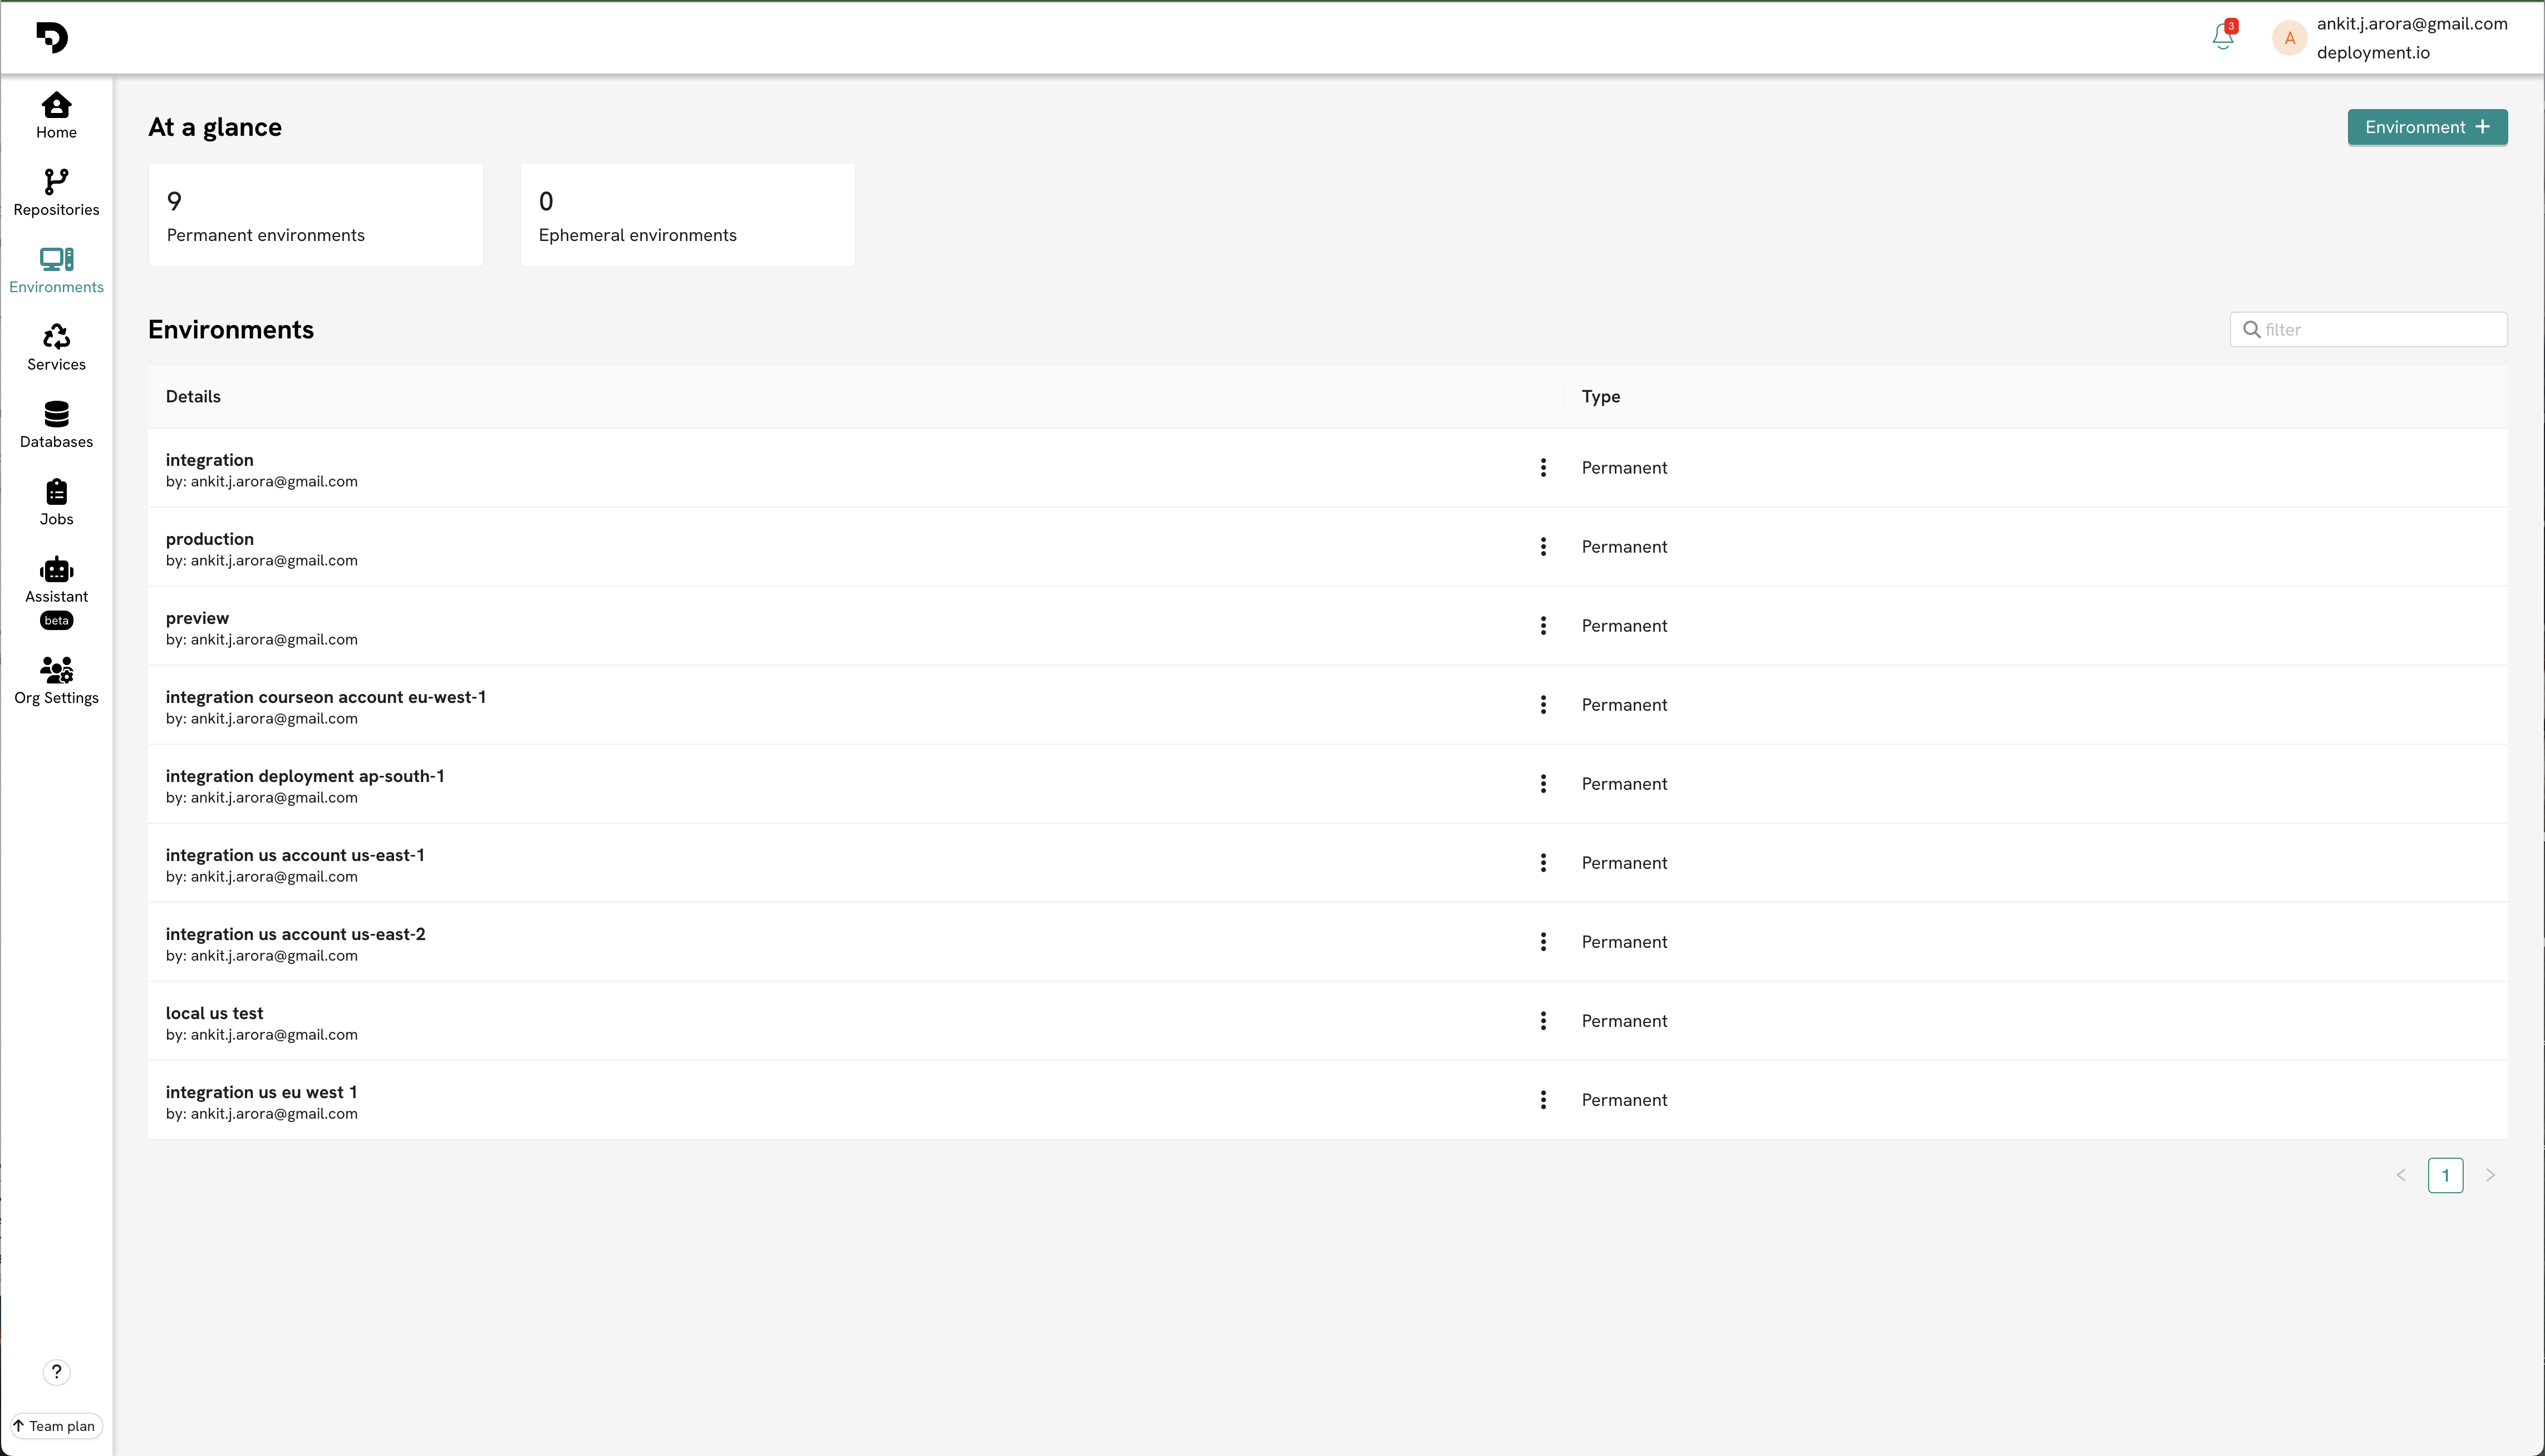
Task: Open options for integration us eu west 1
Action: click(1543, 1100)
